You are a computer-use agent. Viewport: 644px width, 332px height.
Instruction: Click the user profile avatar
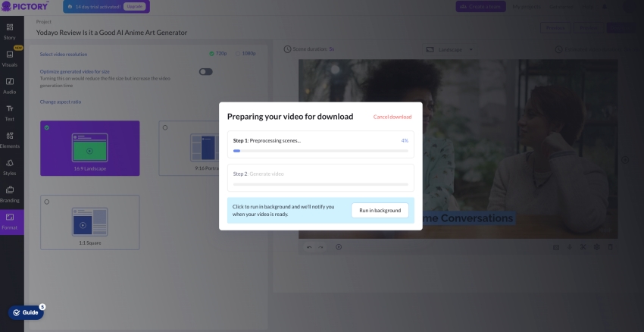(630, 7)
